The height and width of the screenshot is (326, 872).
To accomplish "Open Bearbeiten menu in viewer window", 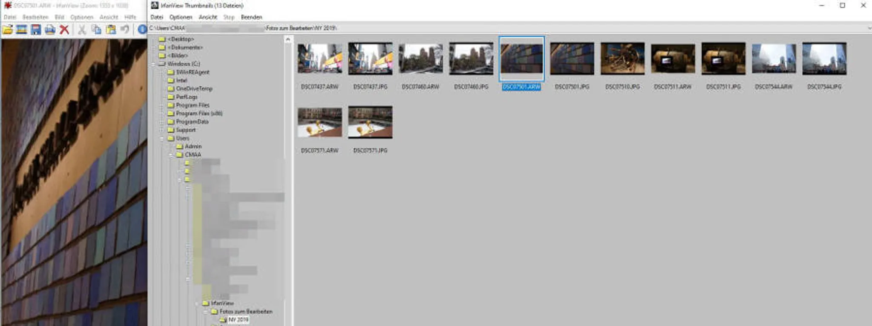I will point(35,17).
